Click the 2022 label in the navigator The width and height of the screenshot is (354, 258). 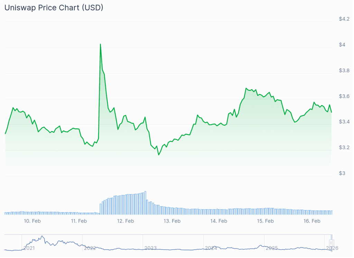[90, 248]
